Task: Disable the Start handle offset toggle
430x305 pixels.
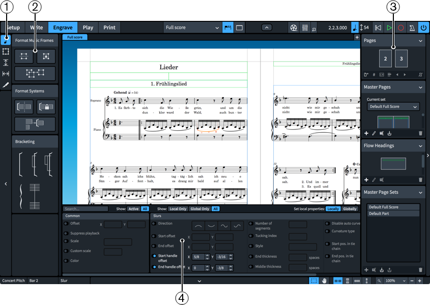Action: click(x=154, y=256)
